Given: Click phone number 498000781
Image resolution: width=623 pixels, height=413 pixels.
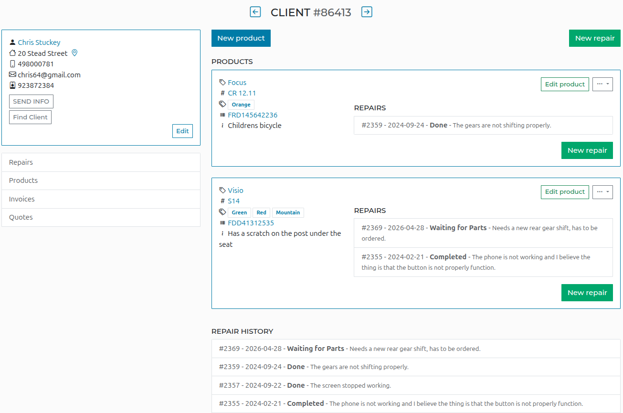Looking at the screenshot, I should pyautogui.click(x=36, y=64).
